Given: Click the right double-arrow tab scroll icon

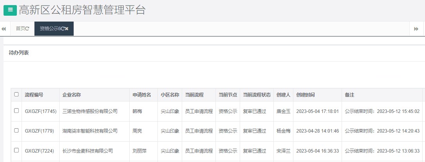Looking at the screenshot, I should [x=416, y=29].
